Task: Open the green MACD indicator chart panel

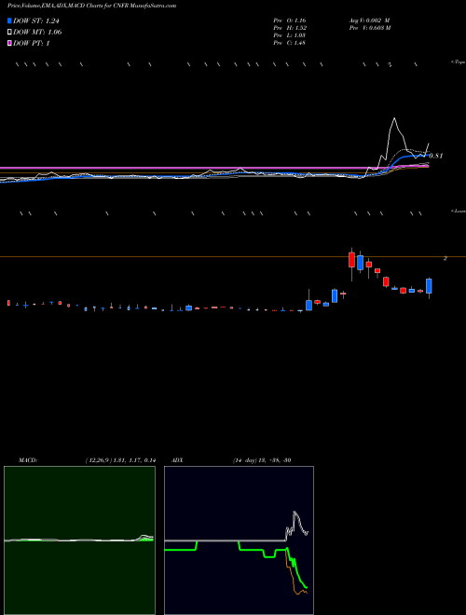Action: tap(79, 540)
